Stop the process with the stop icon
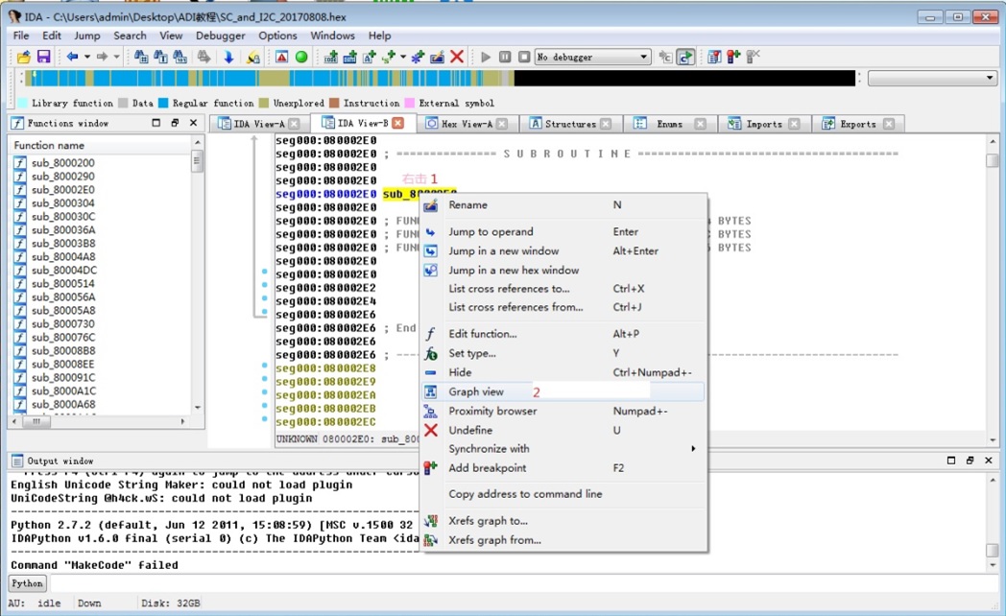The width and height of the screenshot is (1006, 616). (x=524, y=57)
